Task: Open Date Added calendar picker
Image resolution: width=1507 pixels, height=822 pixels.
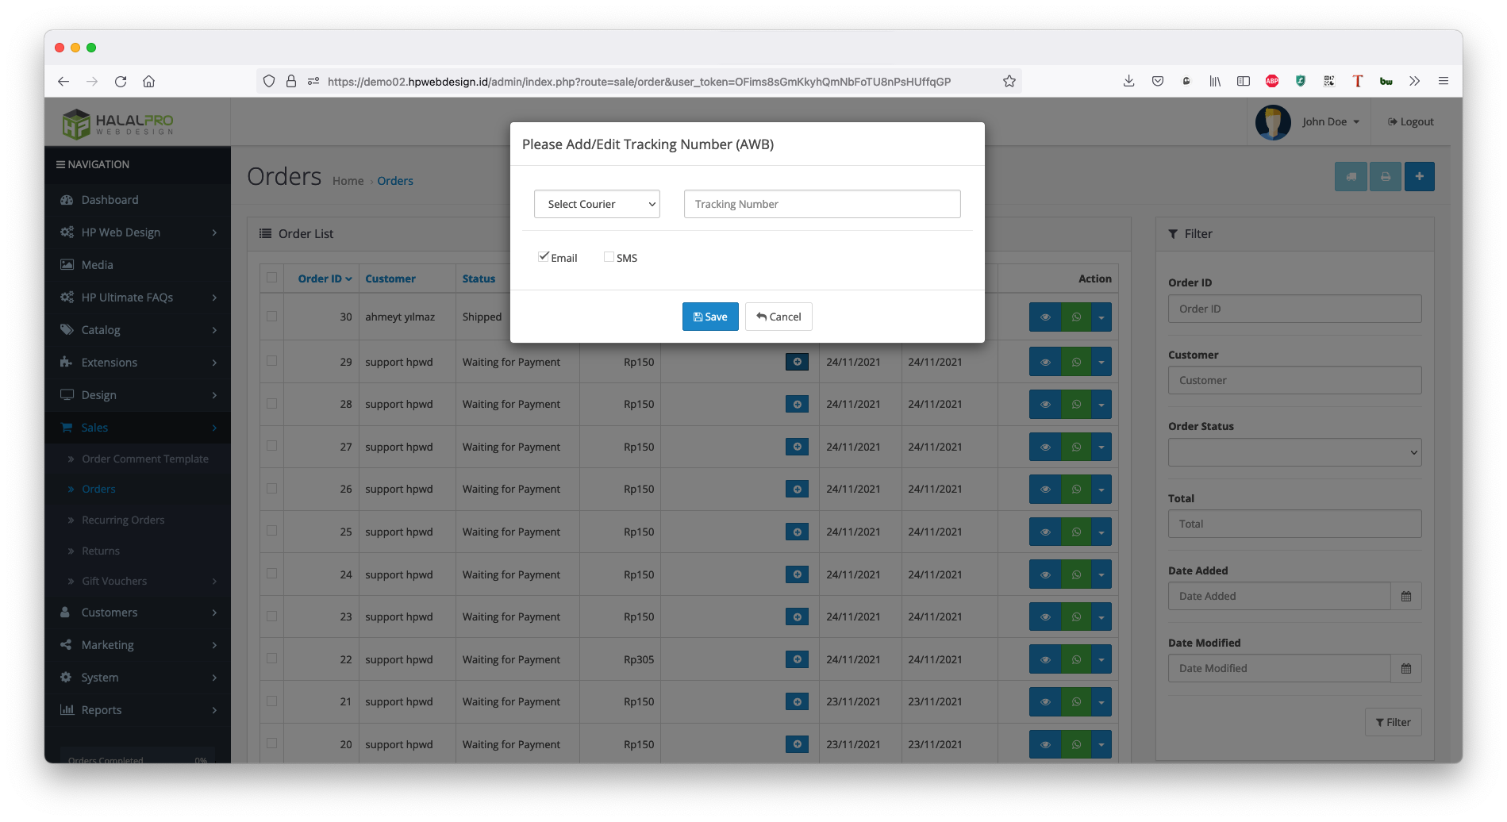Action: tap(1405, 596)
